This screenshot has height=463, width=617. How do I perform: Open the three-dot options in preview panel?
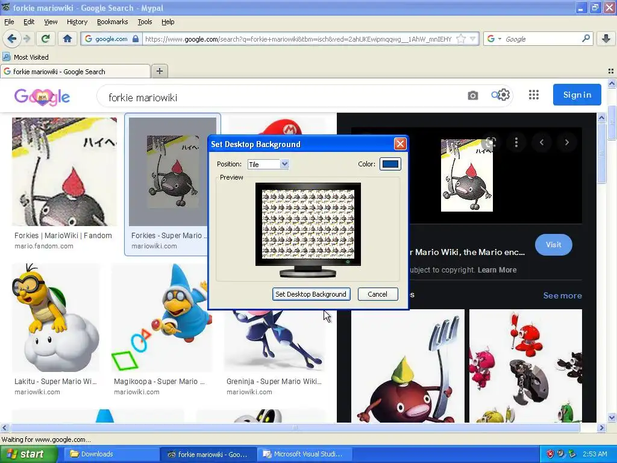pyautogui.click(x=516, y=142)
